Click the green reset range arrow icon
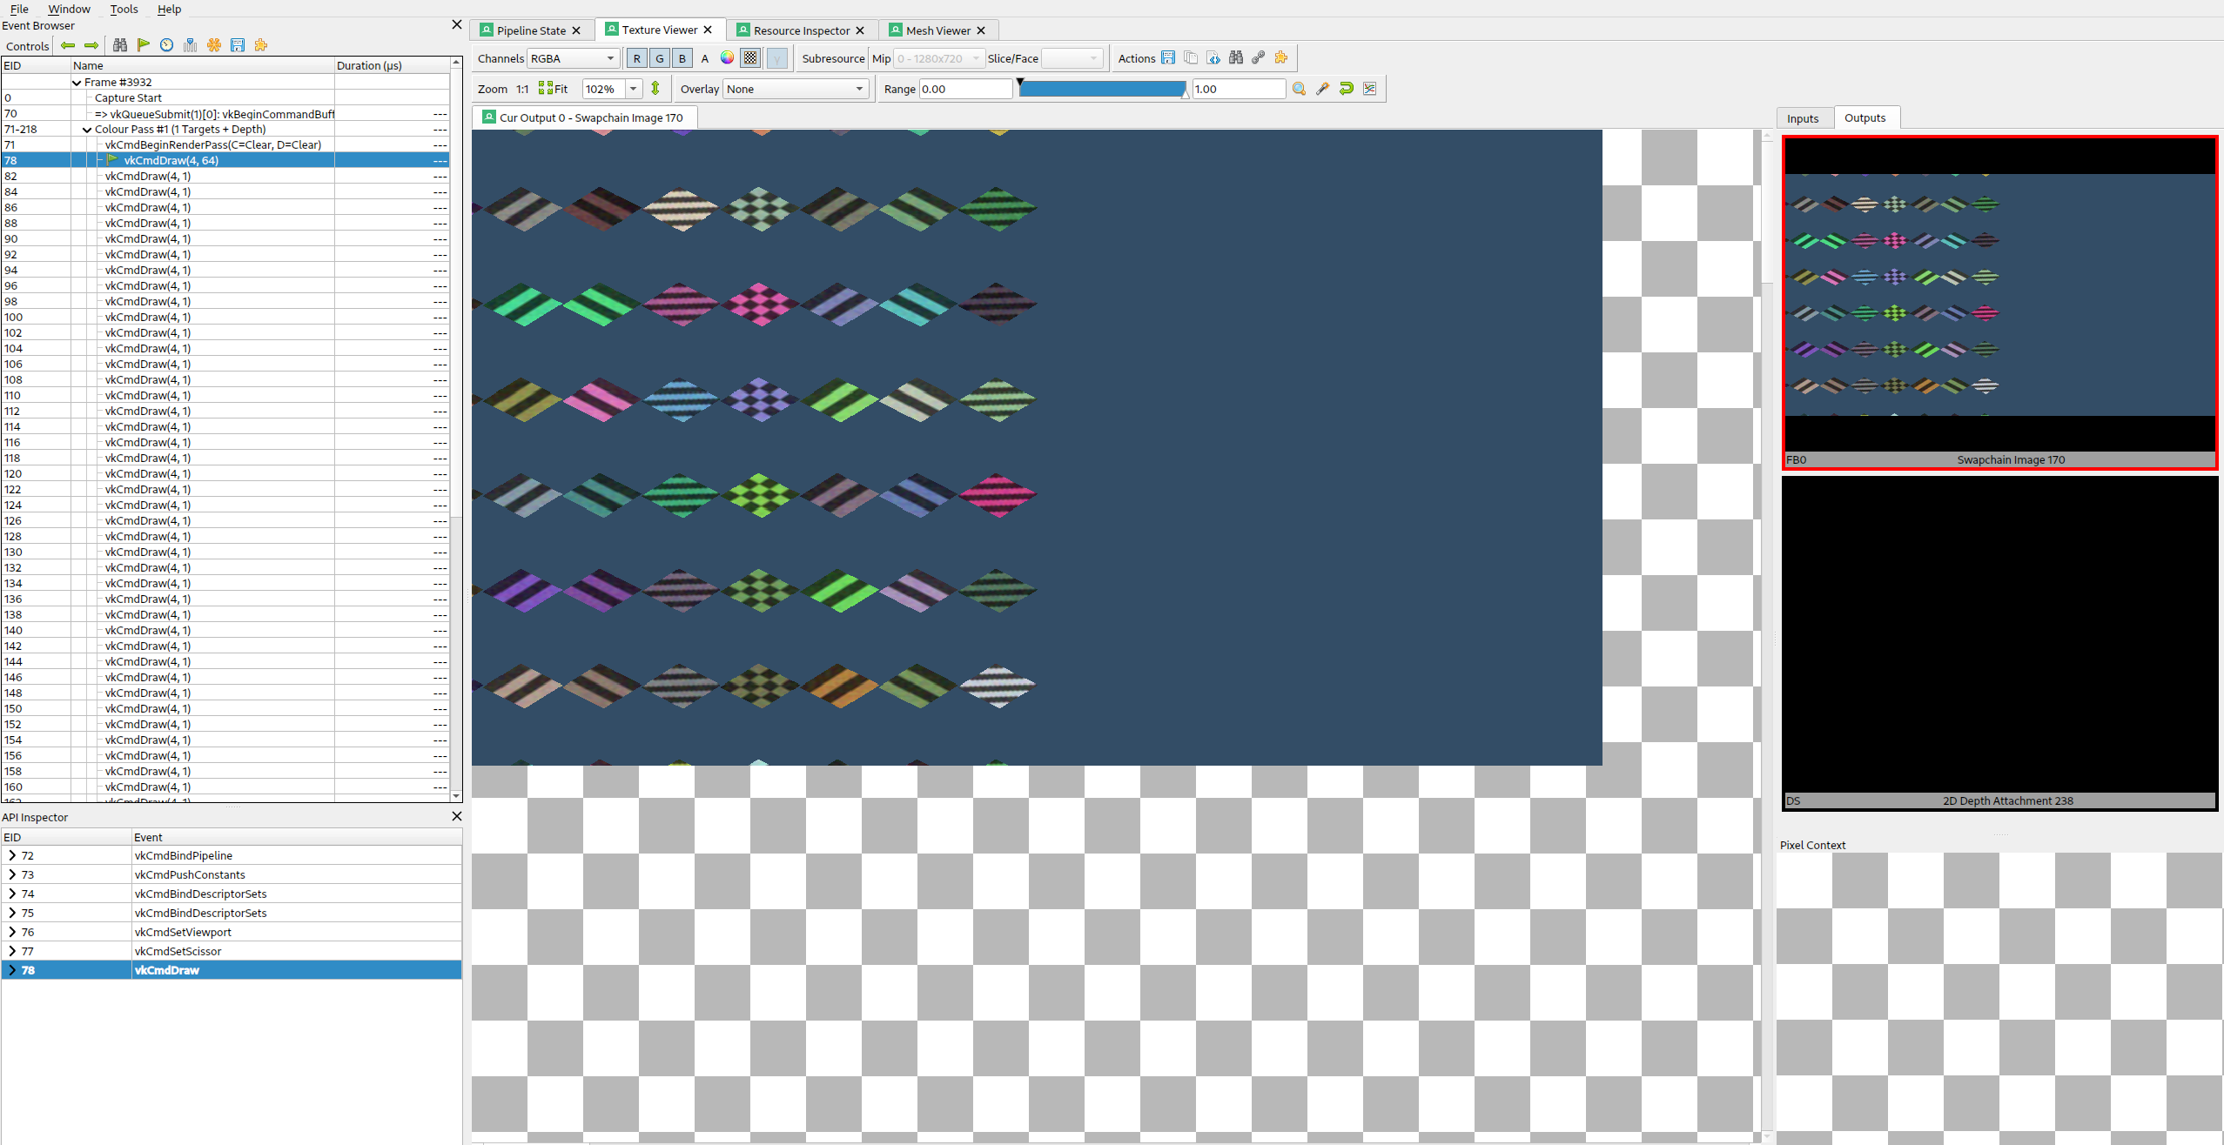Image resolution: width=2224 pixels, height=1145 pixels. [1346, 89]
